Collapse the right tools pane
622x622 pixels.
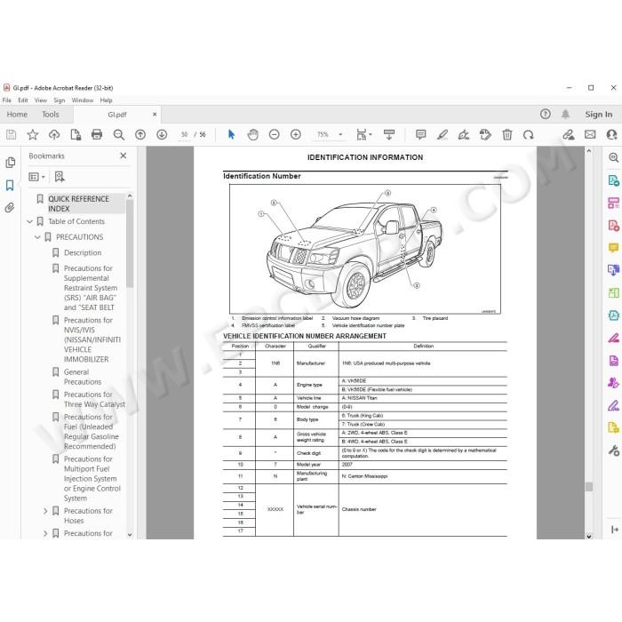615,530
